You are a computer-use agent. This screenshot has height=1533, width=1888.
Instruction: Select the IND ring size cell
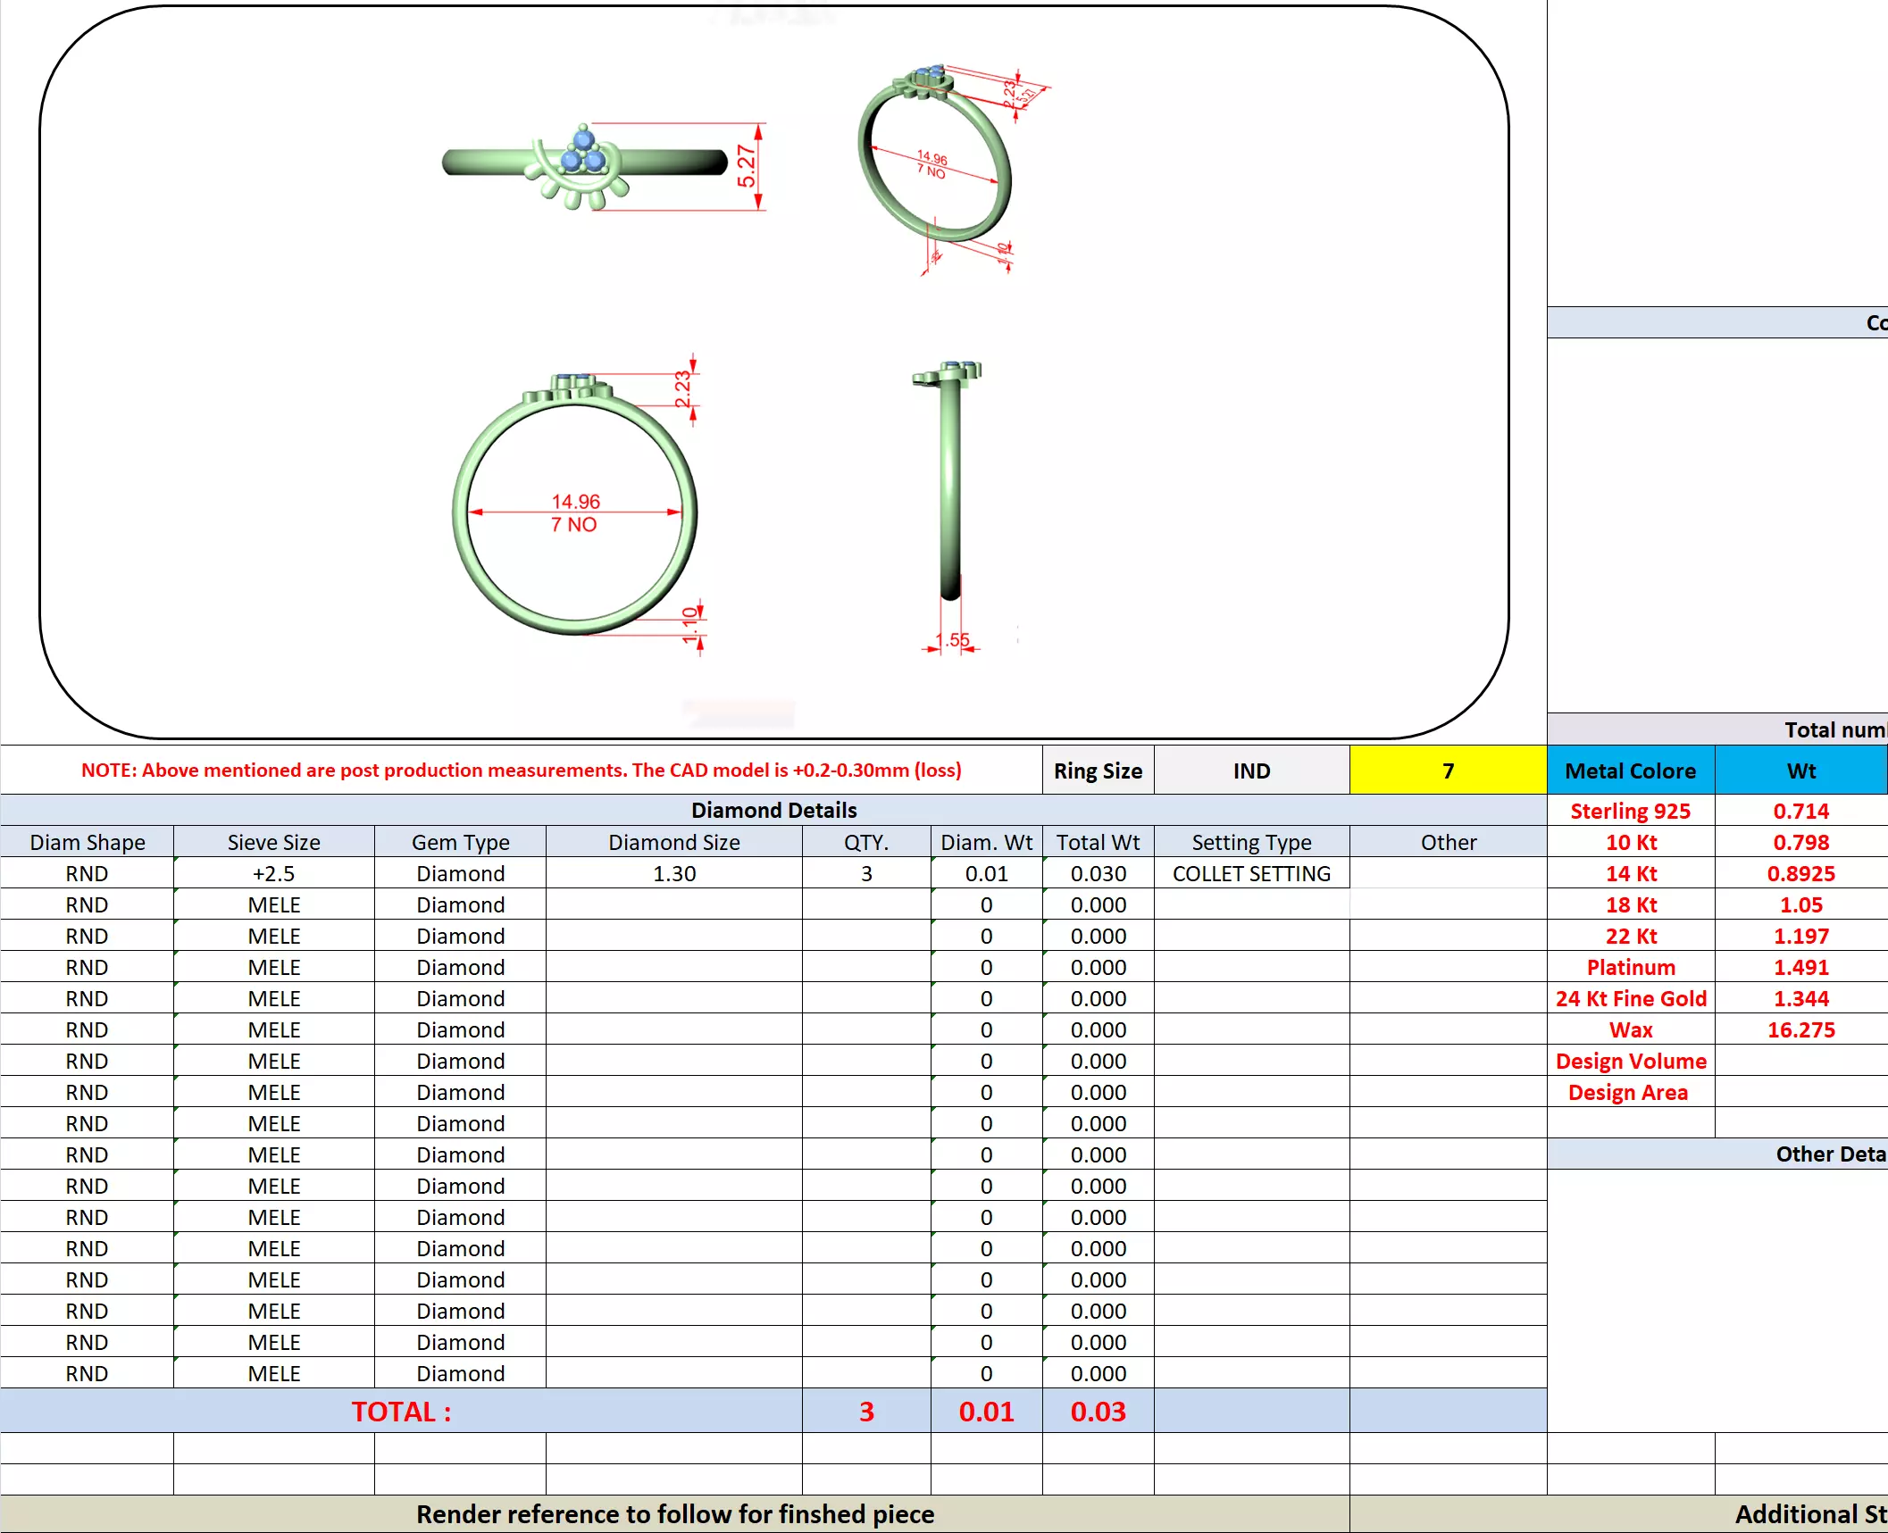pyautogui.click(x=1250, y=771)
